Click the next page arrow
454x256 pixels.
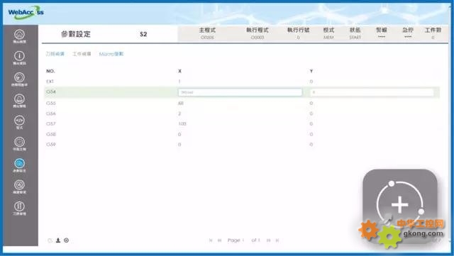pyautogui.click(x=269, y=240)
